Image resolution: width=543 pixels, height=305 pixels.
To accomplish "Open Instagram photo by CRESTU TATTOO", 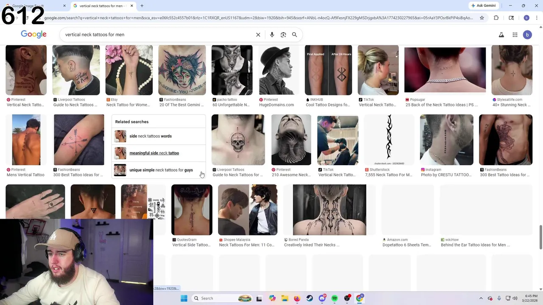I will pos(447,140).
